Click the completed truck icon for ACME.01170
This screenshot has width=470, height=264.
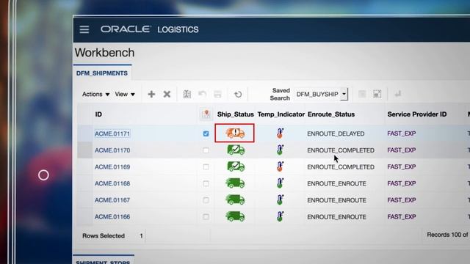[236, 150]
